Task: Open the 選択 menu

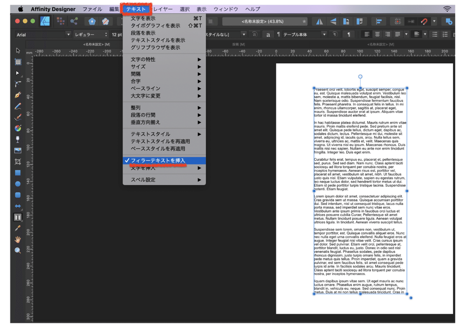Action: click(x=184, y=9)
